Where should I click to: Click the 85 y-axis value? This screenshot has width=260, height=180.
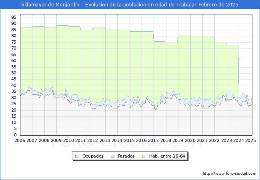click(x=14, y=30)
